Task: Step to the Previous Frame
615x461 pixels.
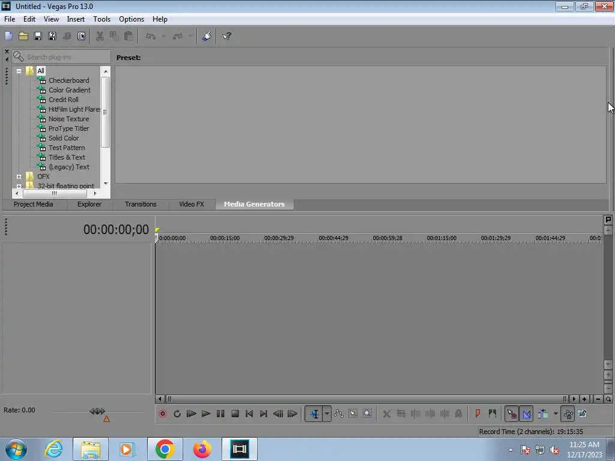Action: click(278, 414)
